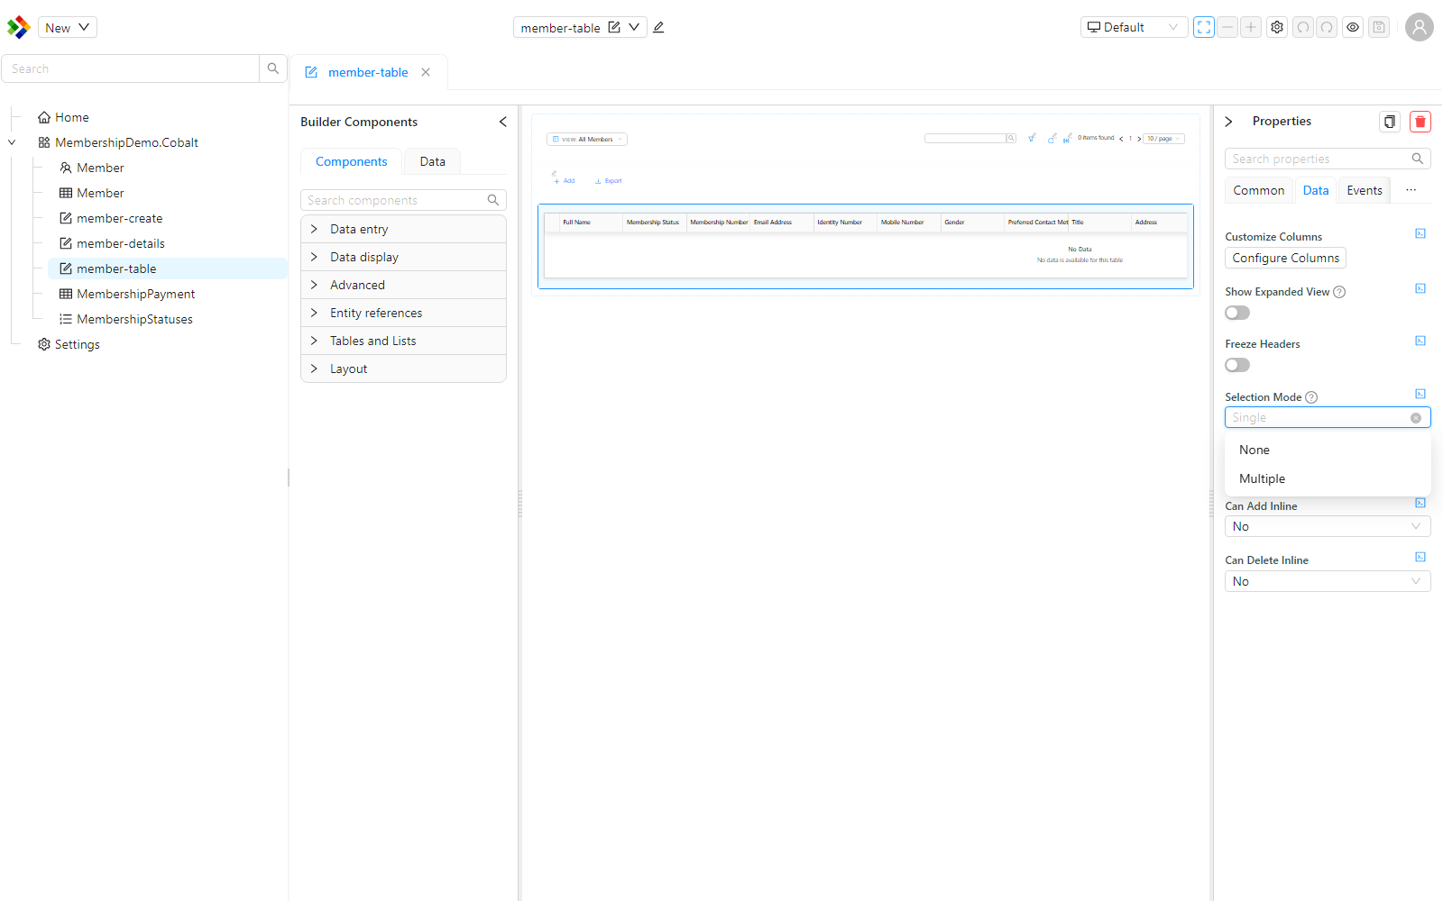The width and height of the screenshot is (1443, 901).
Task: Switch to the Common properties tab
Action: (x=1259, y=190)
